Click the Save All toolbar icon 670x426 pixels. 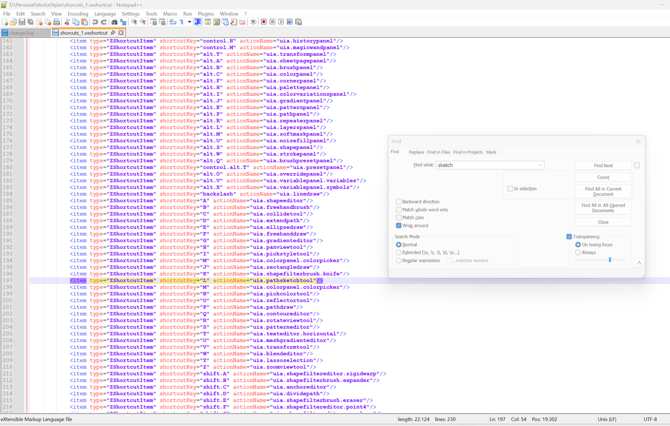tap(30, 22)
